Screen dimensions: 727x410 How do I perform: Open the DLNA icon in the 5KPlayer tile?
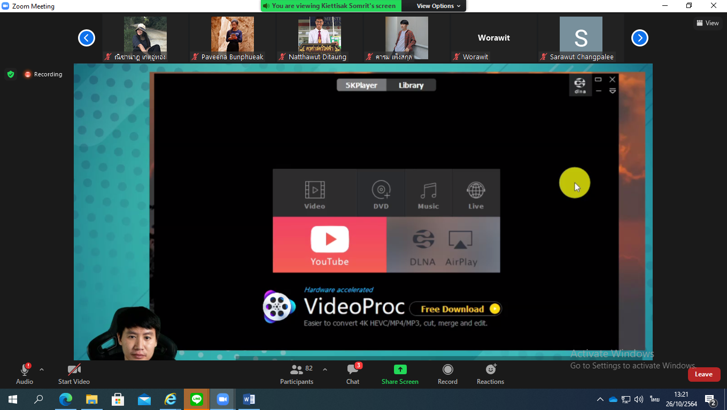(423, 247)
